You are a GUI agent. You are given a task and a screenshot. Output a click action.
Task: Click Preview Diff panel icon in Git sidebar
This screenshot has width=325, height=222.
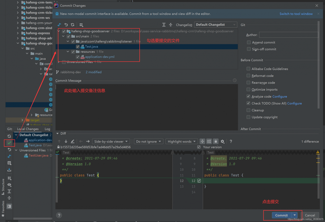click(x=9, y=206)
